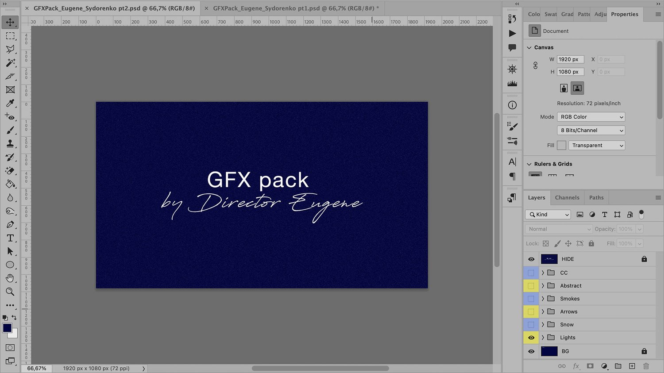
Task: Select the Clone Stamp tool
Action: tap(10, 144)
